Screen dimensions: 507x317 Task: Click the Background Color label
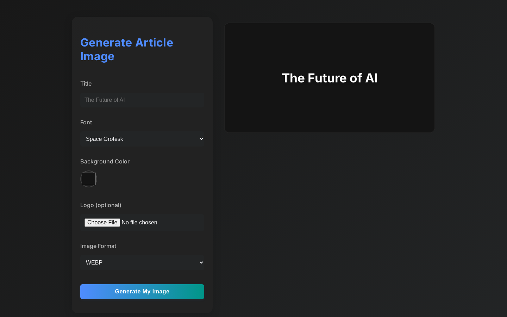coord(105,162)
